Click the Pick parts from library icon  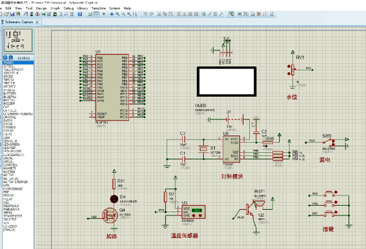(x=203, y=14)
